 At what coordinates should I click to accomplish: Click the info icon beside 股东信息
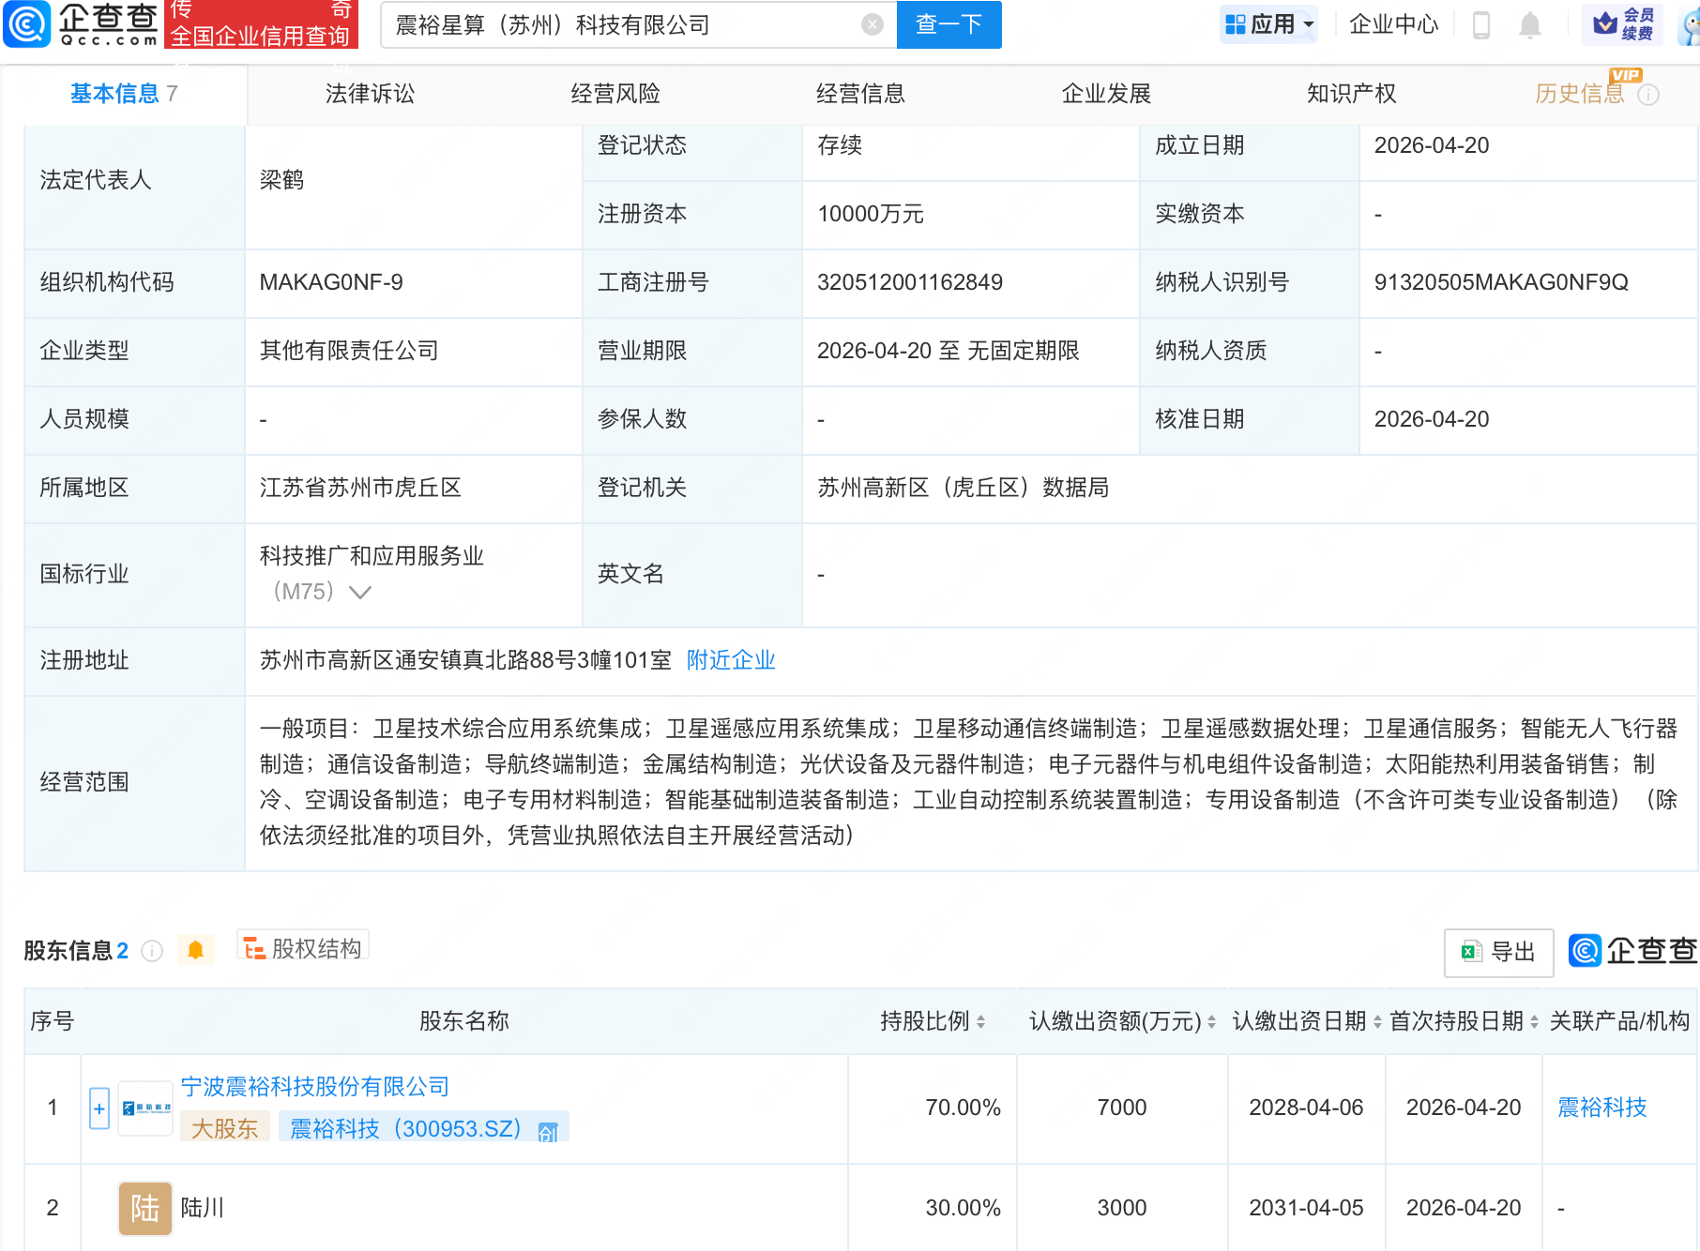[152, 951]
